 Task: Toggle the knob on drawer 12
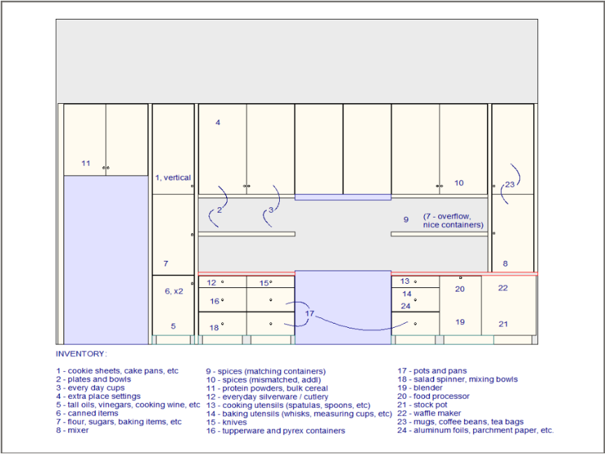[x=222, y=282]
